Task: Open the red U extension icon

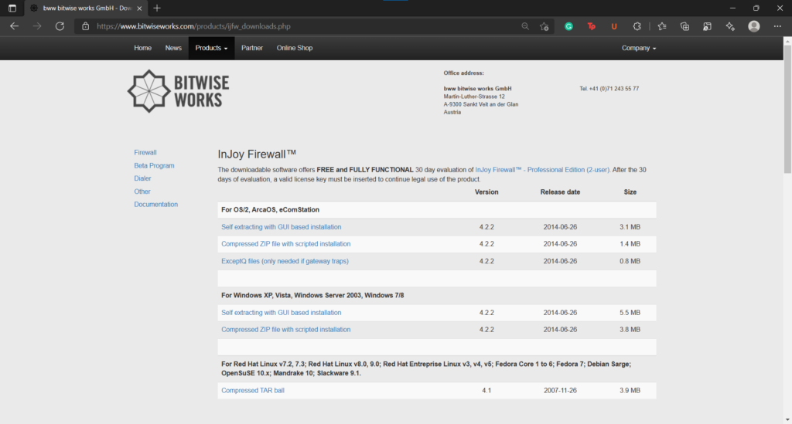Action: (x=614, y=26)
